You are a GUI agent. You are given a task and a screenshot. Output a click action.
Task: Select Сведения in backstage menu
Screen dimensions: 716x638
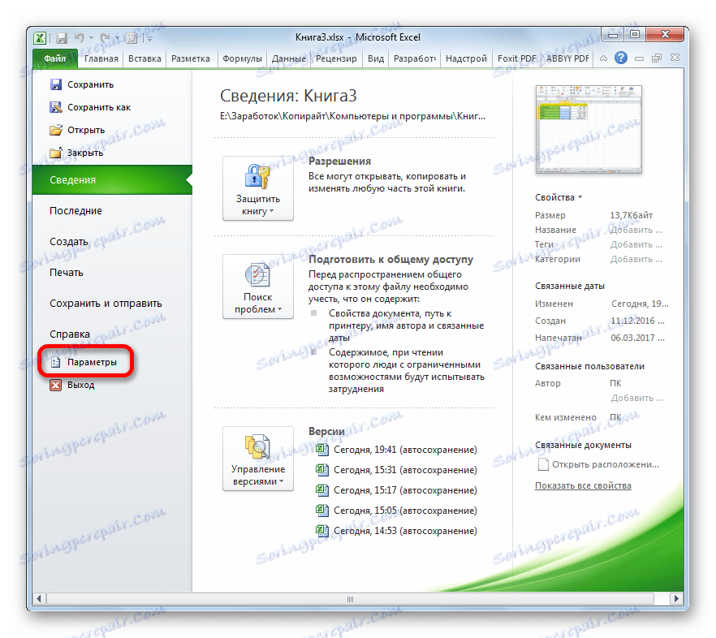click(x=112, y=180)
